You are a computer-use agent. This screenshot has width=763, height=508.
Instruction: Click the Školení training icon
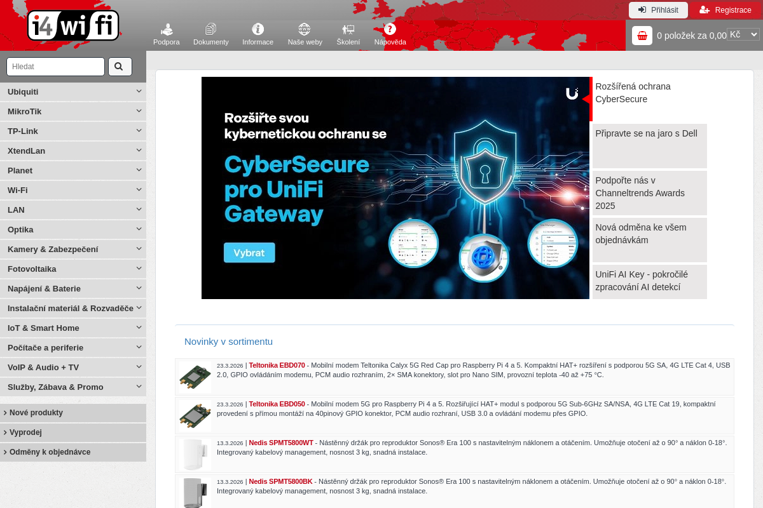(348, 29)
